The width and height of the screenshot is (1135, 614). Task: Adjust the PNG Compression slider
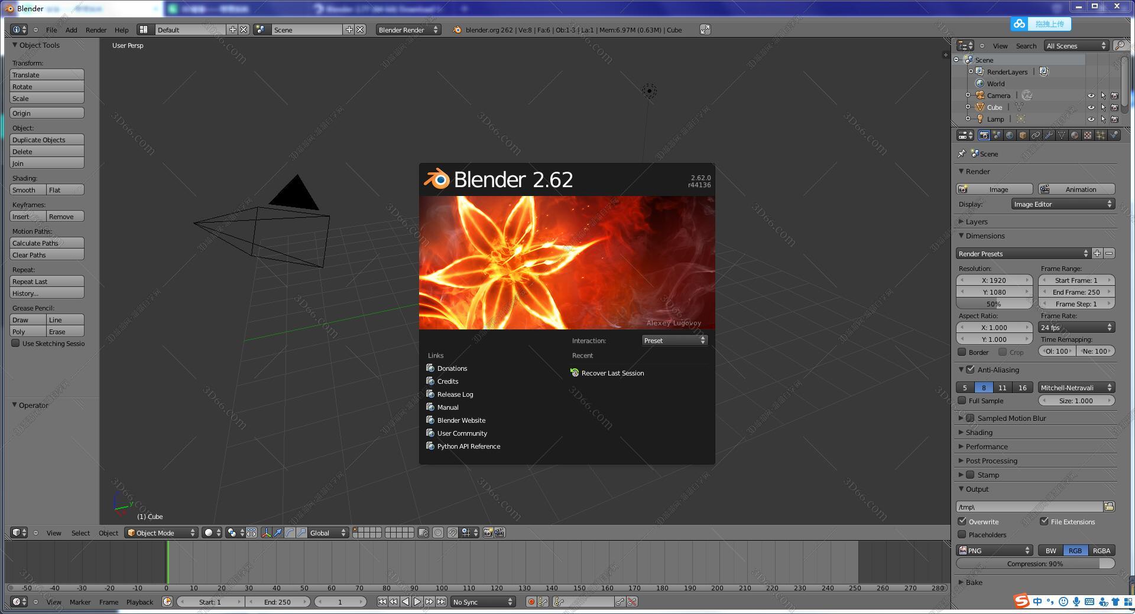(1035, 564)
